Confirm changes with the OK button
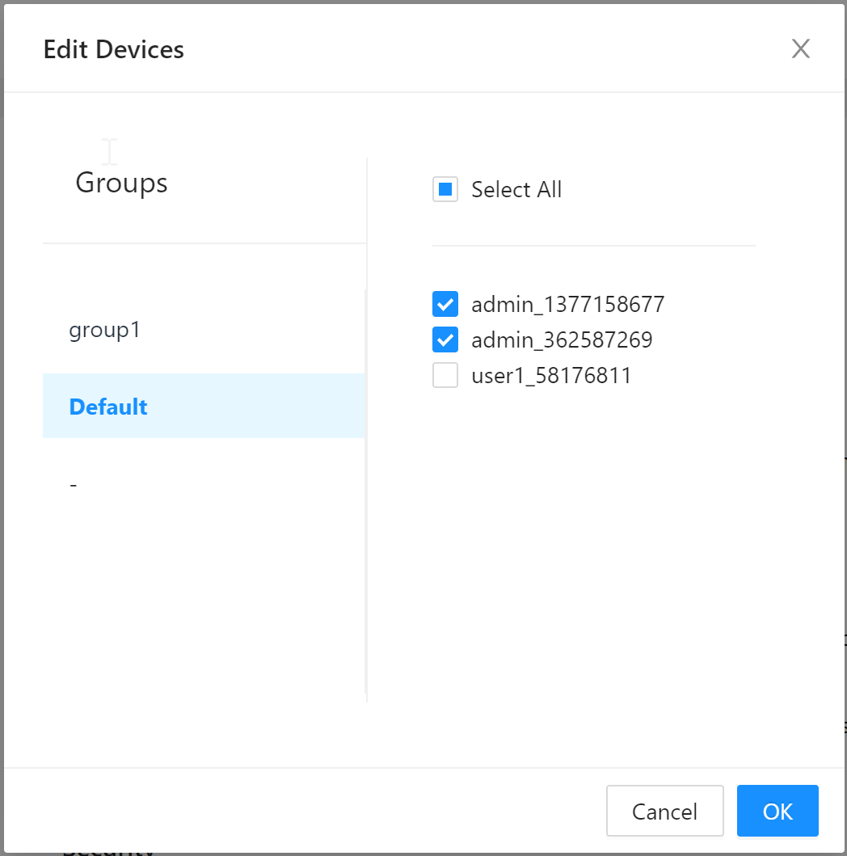The image size is (847, 856). pyautogui.click(x=777, y=811)
